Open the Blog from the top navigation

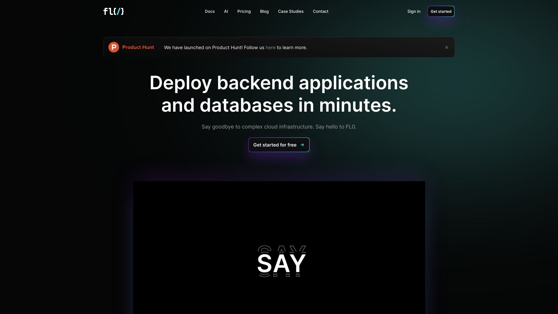pos(264,11)
